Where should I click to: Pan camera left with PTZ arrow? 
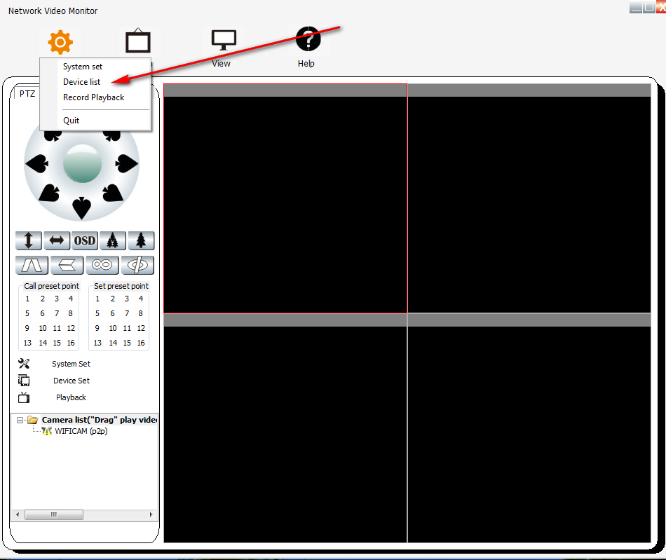(36, 163)
